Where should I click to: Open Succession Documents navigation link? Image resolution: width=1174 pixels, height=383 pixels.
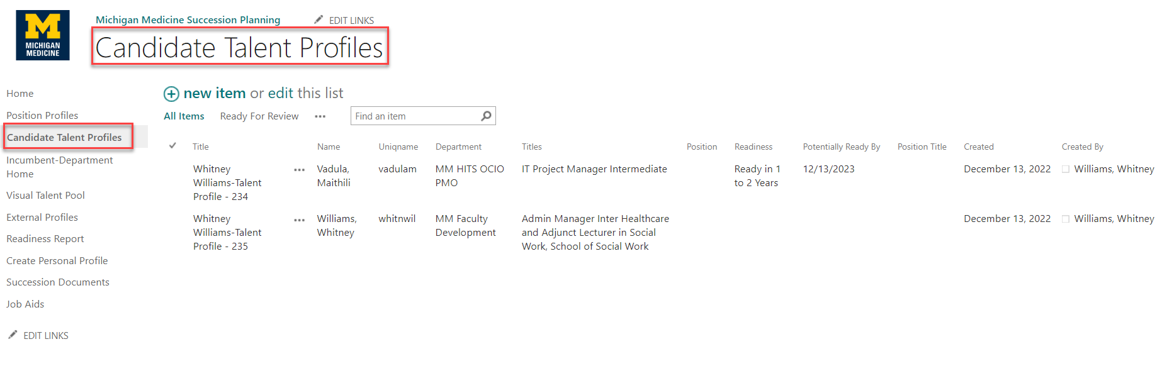pyautogui.click(x=58, y=282)
